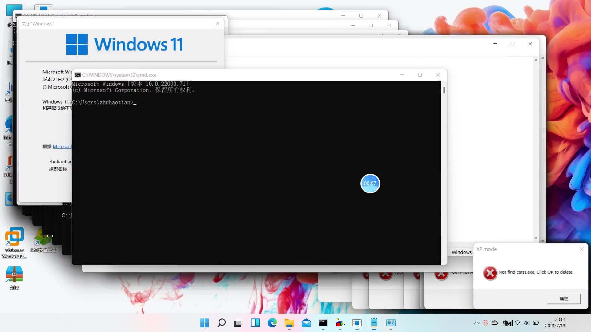Click the Notepad taskbar icon
Screen dimensions: 591x332
(374, 323)
